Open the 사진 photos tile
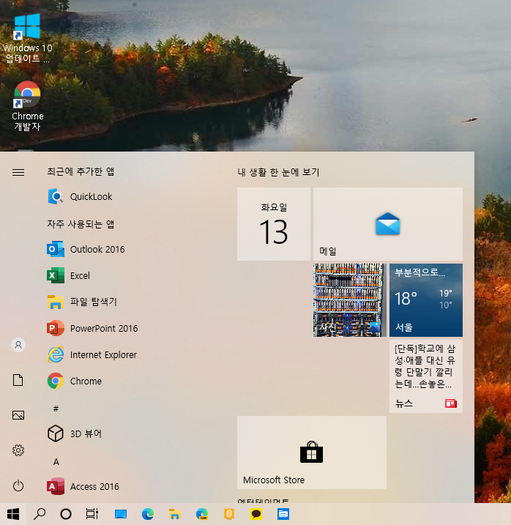Image resolution: width=511 pixels, height=525 pixels. coord(348,300)
